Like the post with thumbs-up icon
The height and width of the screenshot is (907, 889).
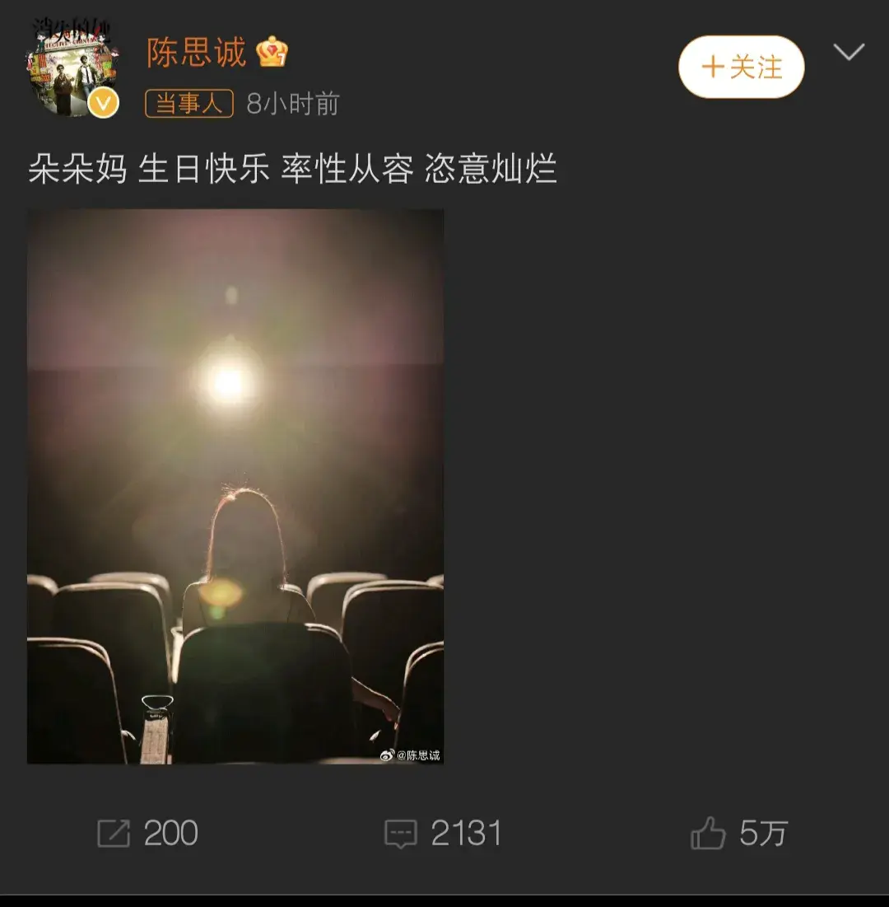pyautogui.click(x=708, y=833)
